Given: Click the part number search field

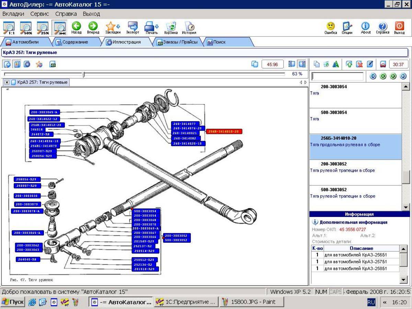Looking at the screenshot, I should click(337, 76).
